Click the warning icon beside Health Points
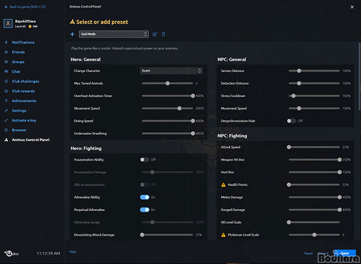This screenshot has width=361, height=264. point(223,185)
